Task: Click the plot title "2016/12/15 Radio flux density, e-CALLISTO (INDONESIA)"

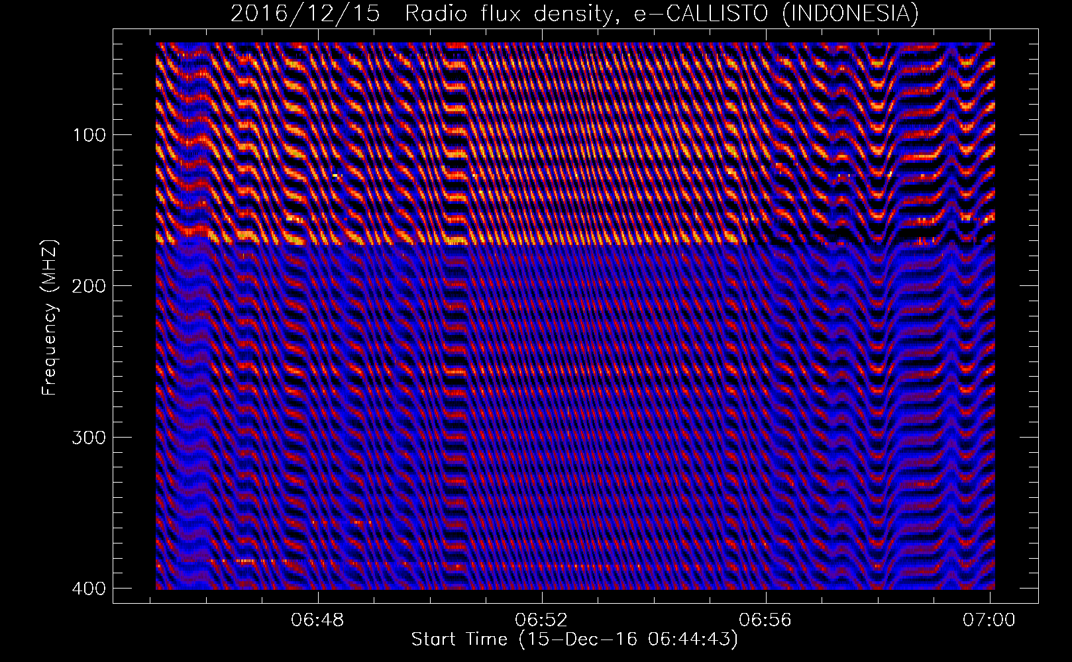Action: click(x=574, y=13)
